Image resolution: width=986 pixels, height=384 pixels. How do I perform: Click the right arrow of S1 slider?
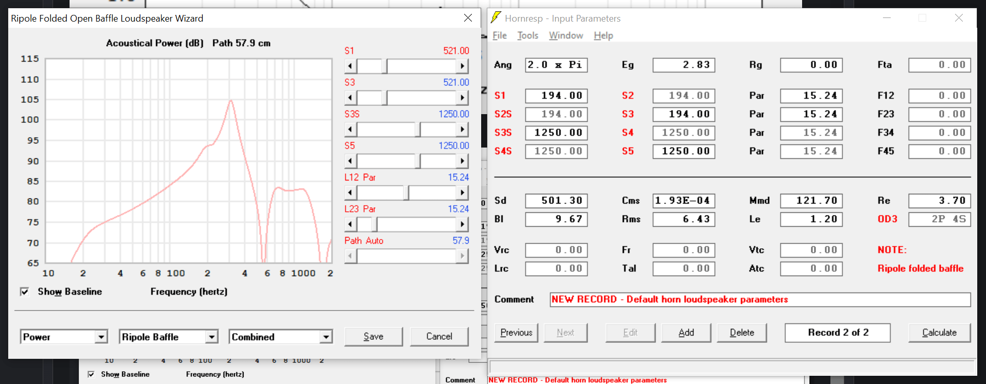[462, 66]
